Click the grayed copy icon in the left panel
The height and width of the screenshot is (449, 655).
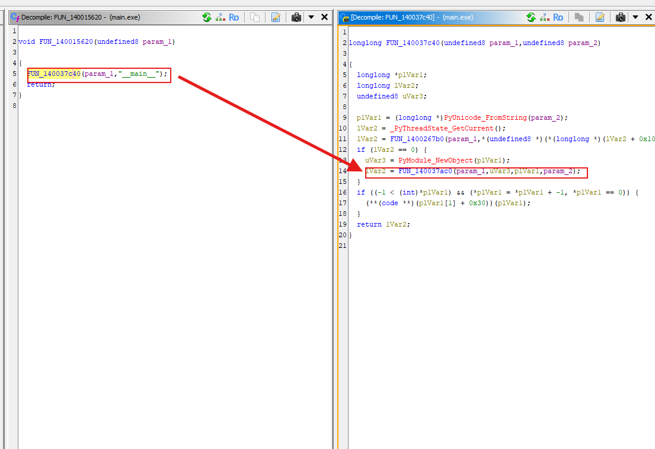click(255, 17)
